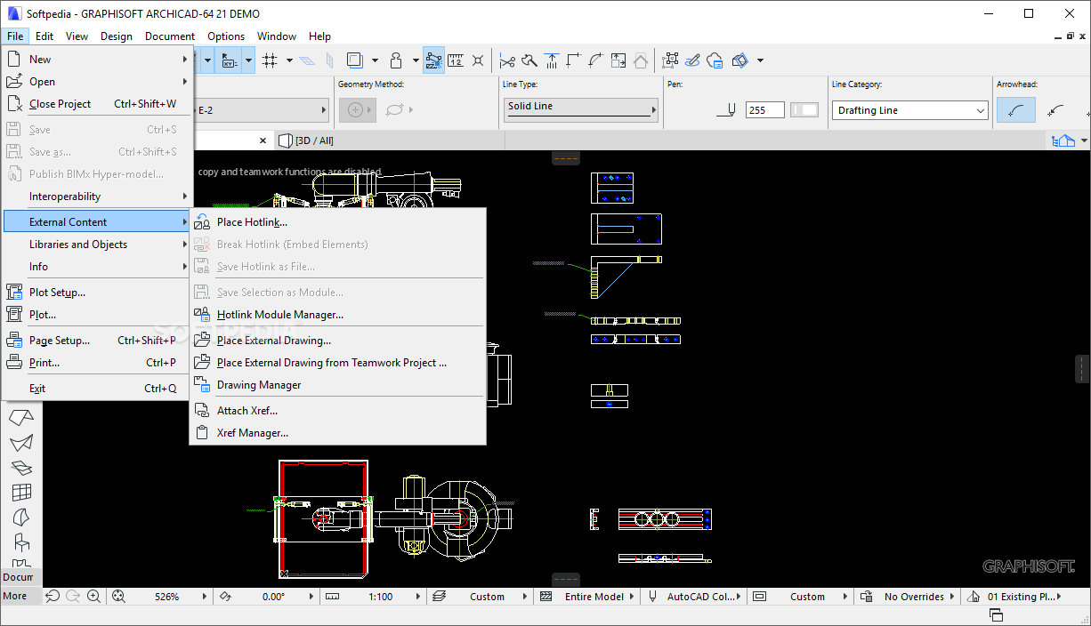Click the 0.00° orientation value
The height and width of the screenshot is (626, 1091).
click(273, 597)
